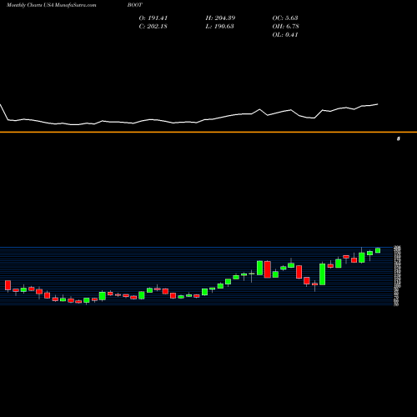417x417 pixels.
Task: Click the BOOT ticker symbol label
Action: (135, 5)
